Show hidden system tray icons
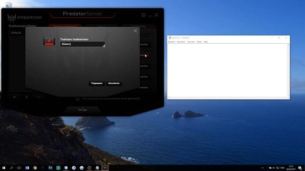The height and width of the screenshot is (171, 305). click(x=263, y=168)
